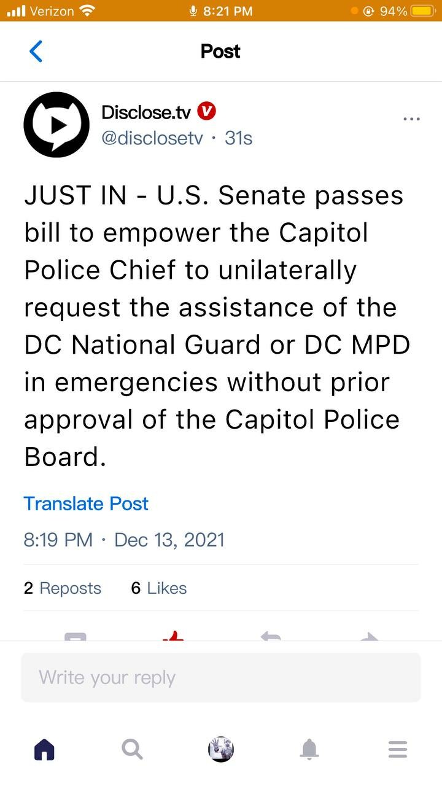Go to the Home tab
442x786 pixels.
(x=44, y=749)
